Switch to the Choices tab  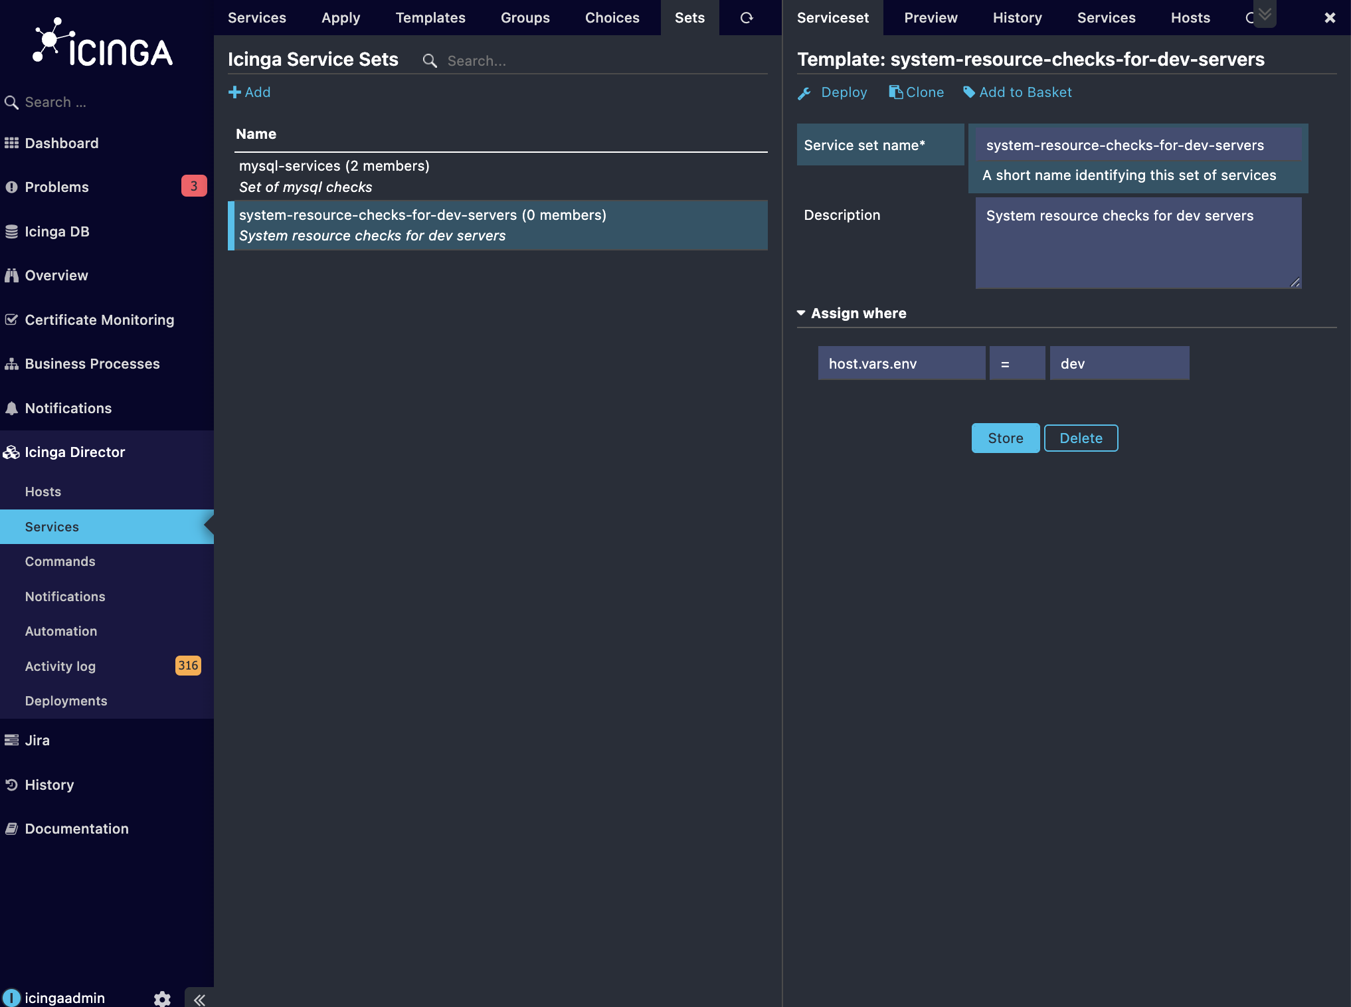(x=612, y=18)
